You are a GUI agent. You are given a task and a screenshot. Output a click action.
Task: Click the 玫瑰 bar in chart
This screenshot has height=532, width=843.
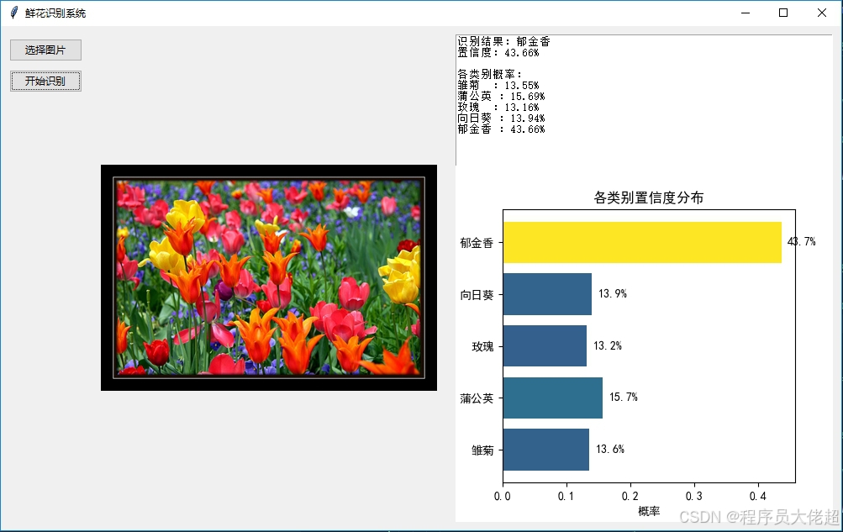click(545, 345)
